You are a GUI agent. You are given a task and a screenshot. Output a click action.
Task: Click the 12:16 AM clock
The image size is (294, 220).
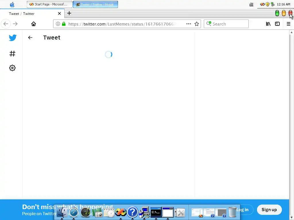pos(283,4)
